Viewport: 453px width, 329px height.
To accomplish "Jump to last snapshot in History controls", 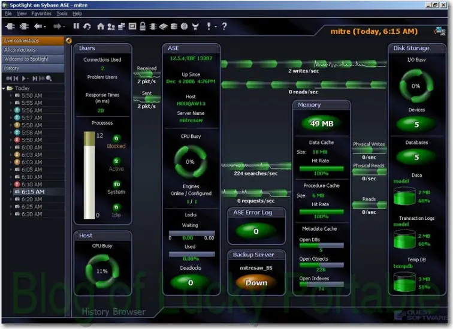I will point(41,79).
